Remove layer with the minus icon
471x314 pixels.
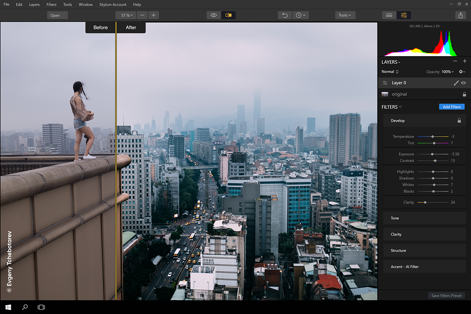(x=455, y=61)
